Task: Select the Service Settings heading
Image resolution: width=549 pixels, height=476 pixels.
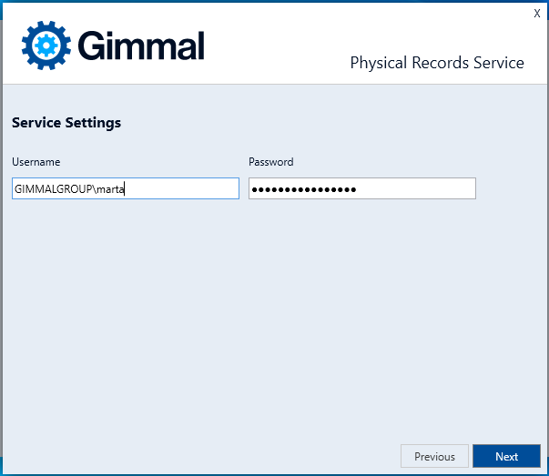Action: point(66,123)
